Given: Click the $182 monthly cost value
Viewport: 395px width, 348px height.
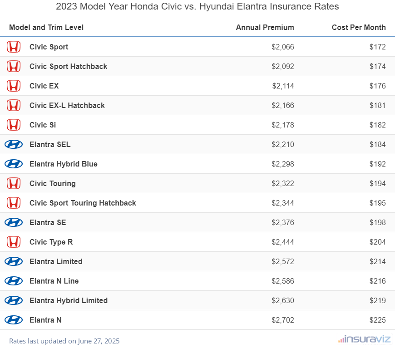Looking at the screenshot, I should click(x=377, y=125).
